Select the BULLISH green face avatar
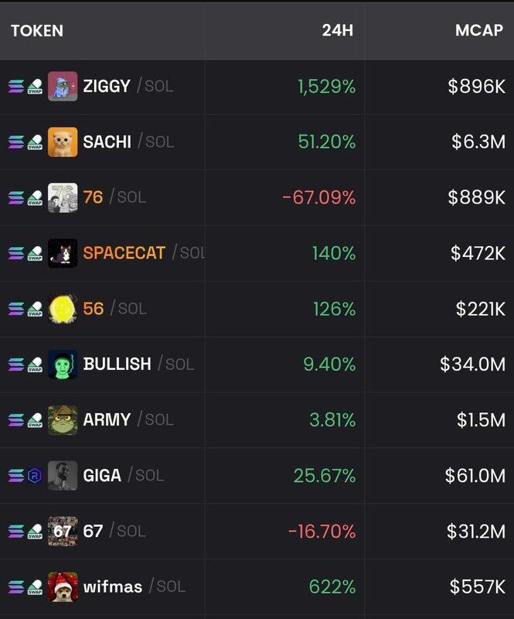The height and width of the screenshot is (619, 514). (x=63, y=364)
